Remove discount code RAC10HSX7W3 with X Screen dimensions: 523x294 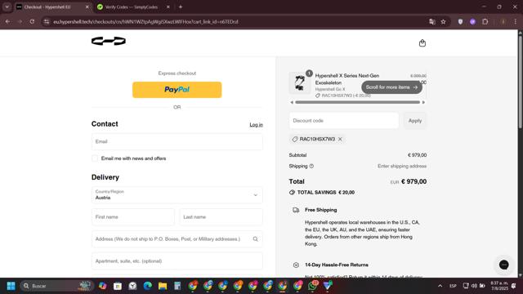[x=340, y=139]
